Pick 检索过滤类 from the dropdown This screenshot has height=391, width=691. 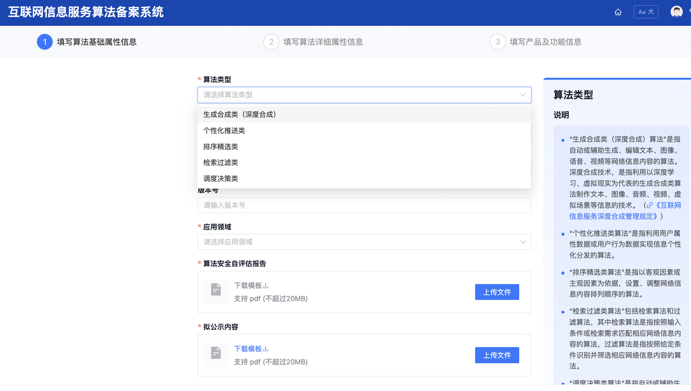(221, 162)
